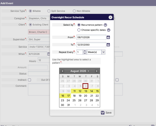Select August 20 in calendar
This screenshot has height=126, width=156.
tap(85, 96)
